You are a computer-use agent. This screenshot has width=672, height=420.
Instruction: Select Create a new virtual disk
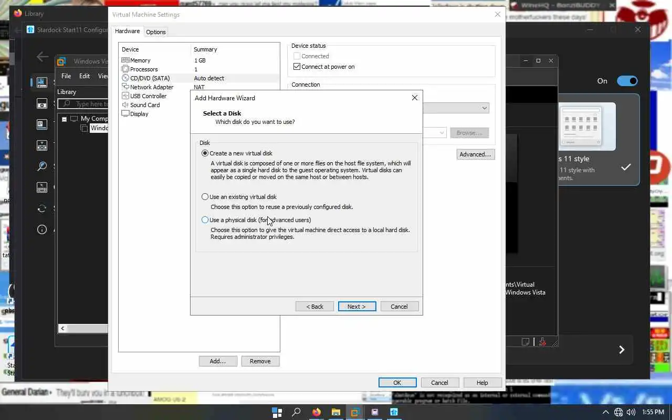point(205,153)
